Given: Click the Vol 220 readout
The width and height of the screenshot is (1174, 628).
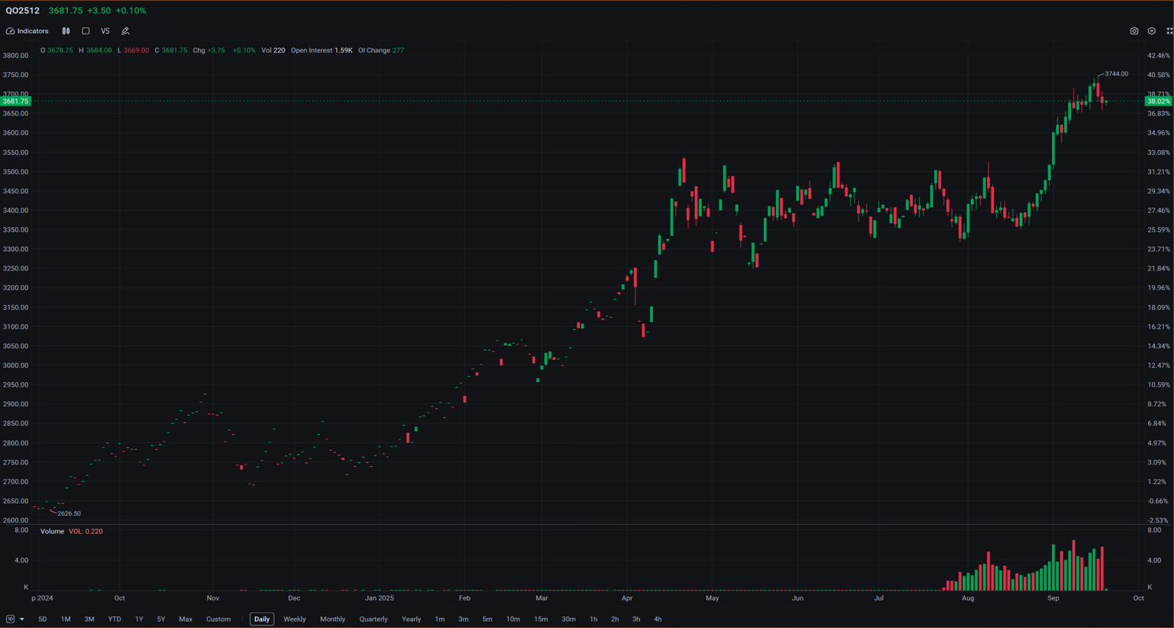Looking at the screenshot, I should 273,50.
